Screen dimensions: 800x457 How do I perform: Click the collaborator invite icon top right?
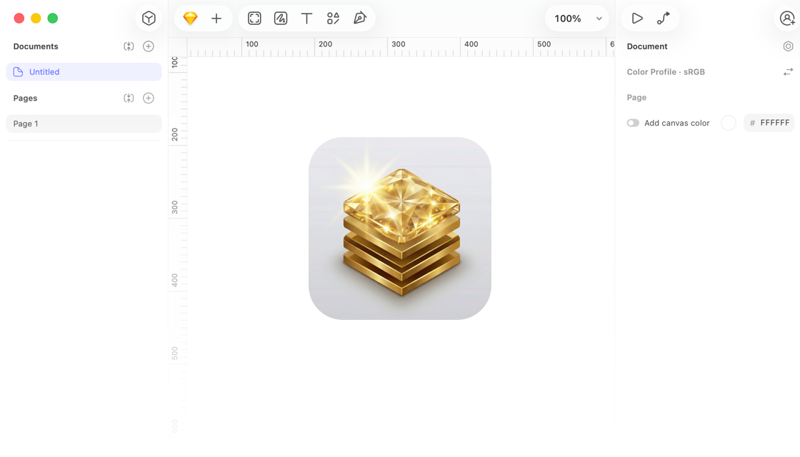786,18
